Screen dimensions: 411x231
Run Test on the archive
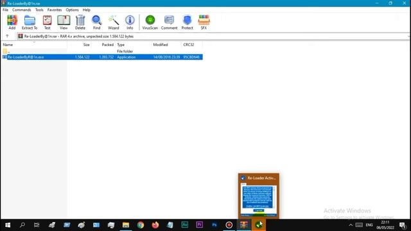click(47, 22)
